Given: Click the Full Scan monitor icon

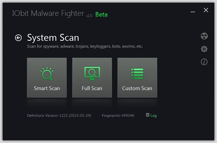Looking at the screenshot, I should (92, 73).
